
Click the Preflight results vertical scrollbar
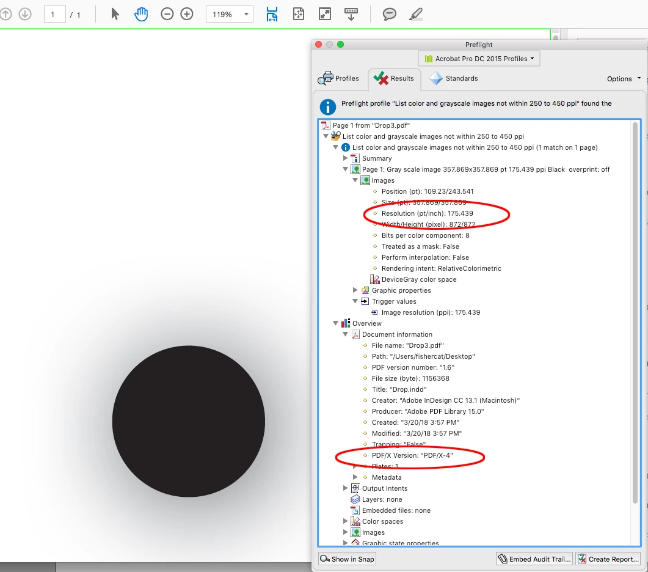(x=636, y=312)
